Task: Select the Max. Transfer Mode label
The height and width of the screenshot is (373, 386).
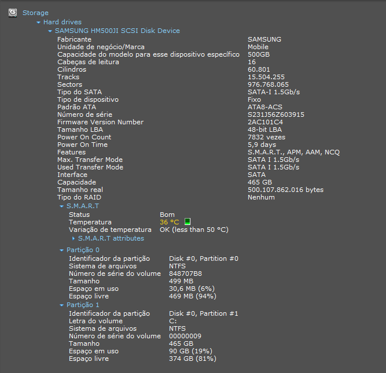Action: coord(90,160)
